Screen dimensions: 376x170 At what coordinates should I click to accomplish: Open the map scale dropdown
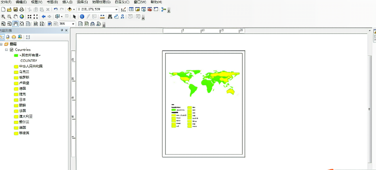pyautogui.click(x=117, y=9)
